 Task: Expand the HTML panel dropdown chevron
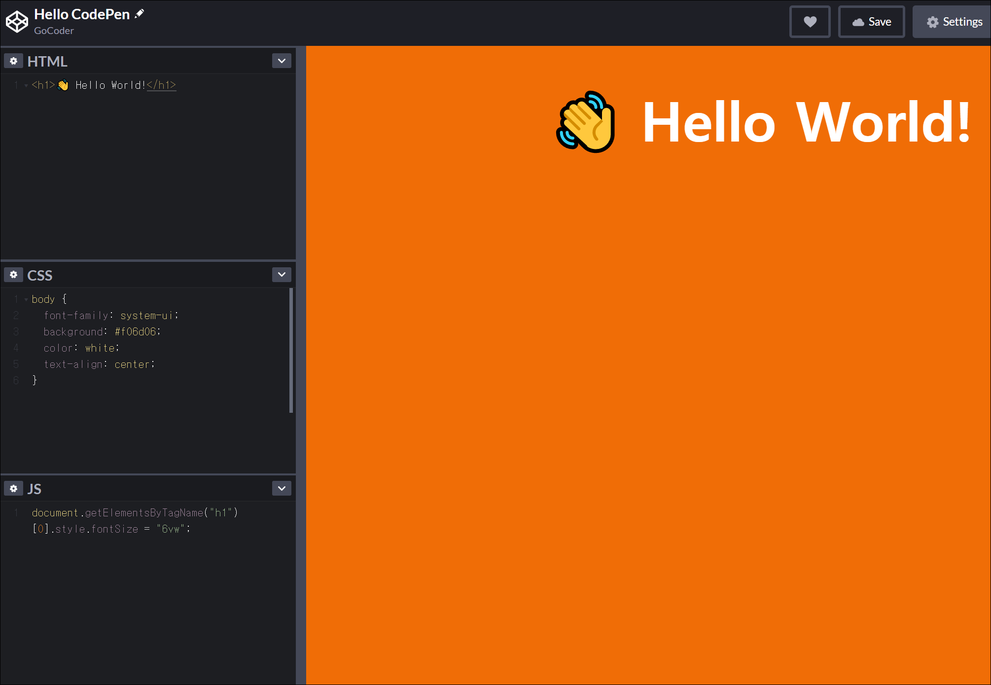282,61
